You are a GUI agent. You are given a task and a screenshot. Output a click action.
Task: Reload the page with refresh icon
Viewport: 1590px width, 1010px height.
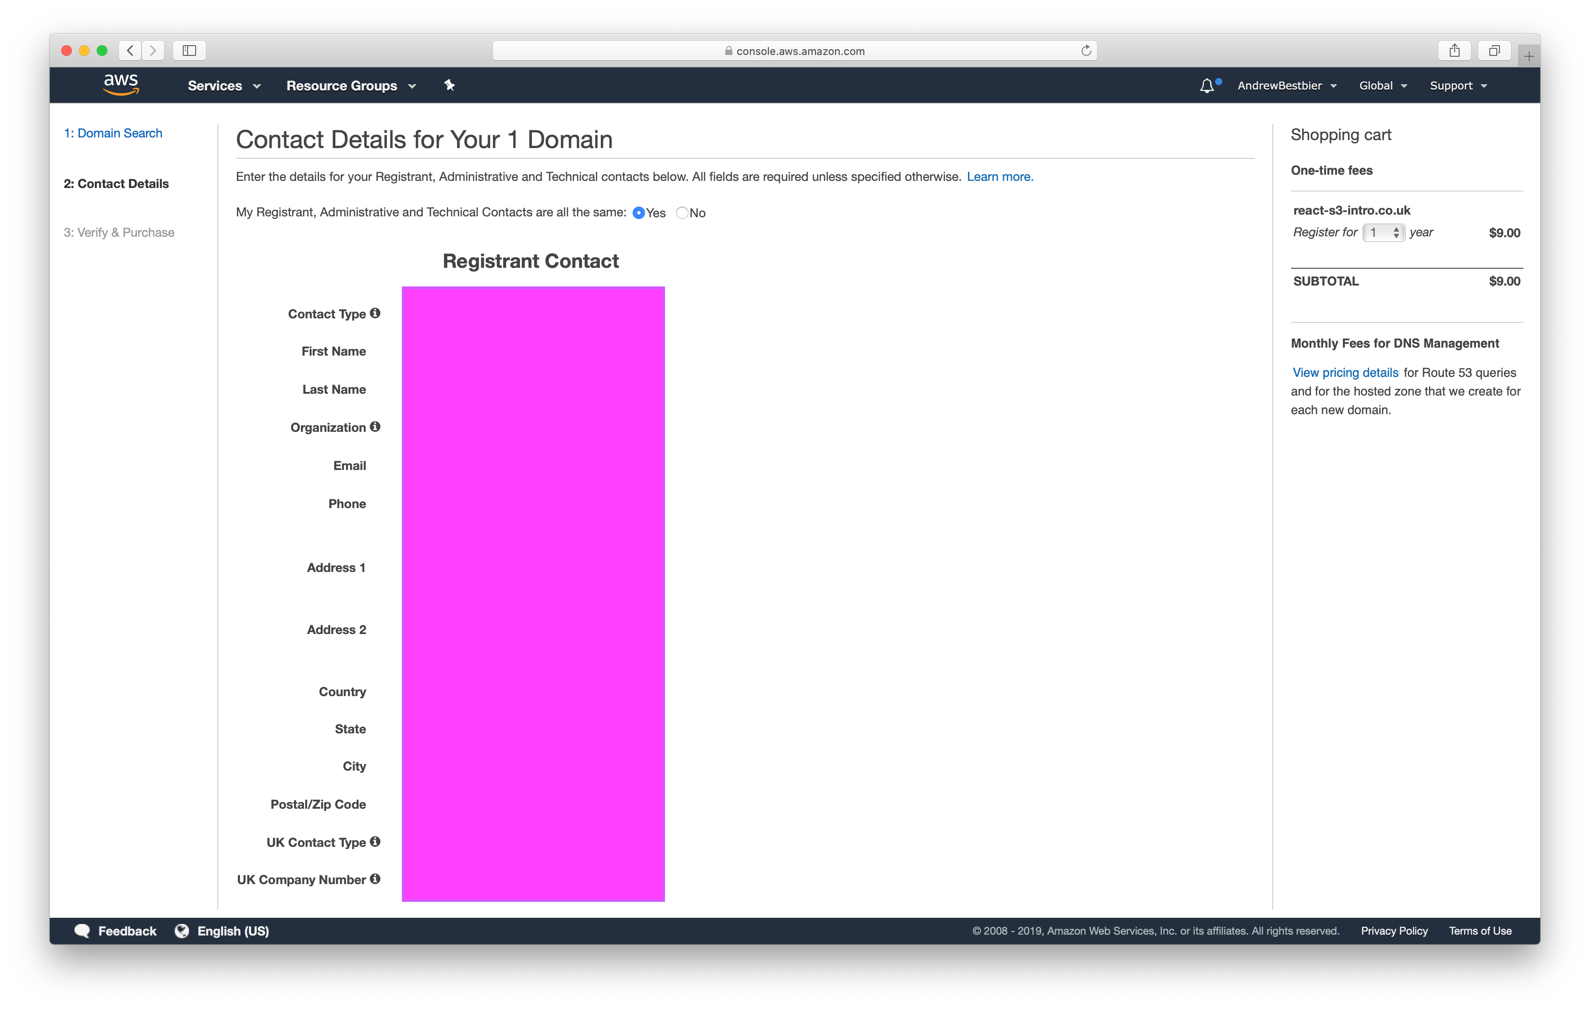coord(1086,51)
